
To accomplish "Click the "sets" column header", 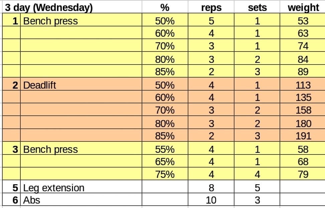I will point(257,7).
